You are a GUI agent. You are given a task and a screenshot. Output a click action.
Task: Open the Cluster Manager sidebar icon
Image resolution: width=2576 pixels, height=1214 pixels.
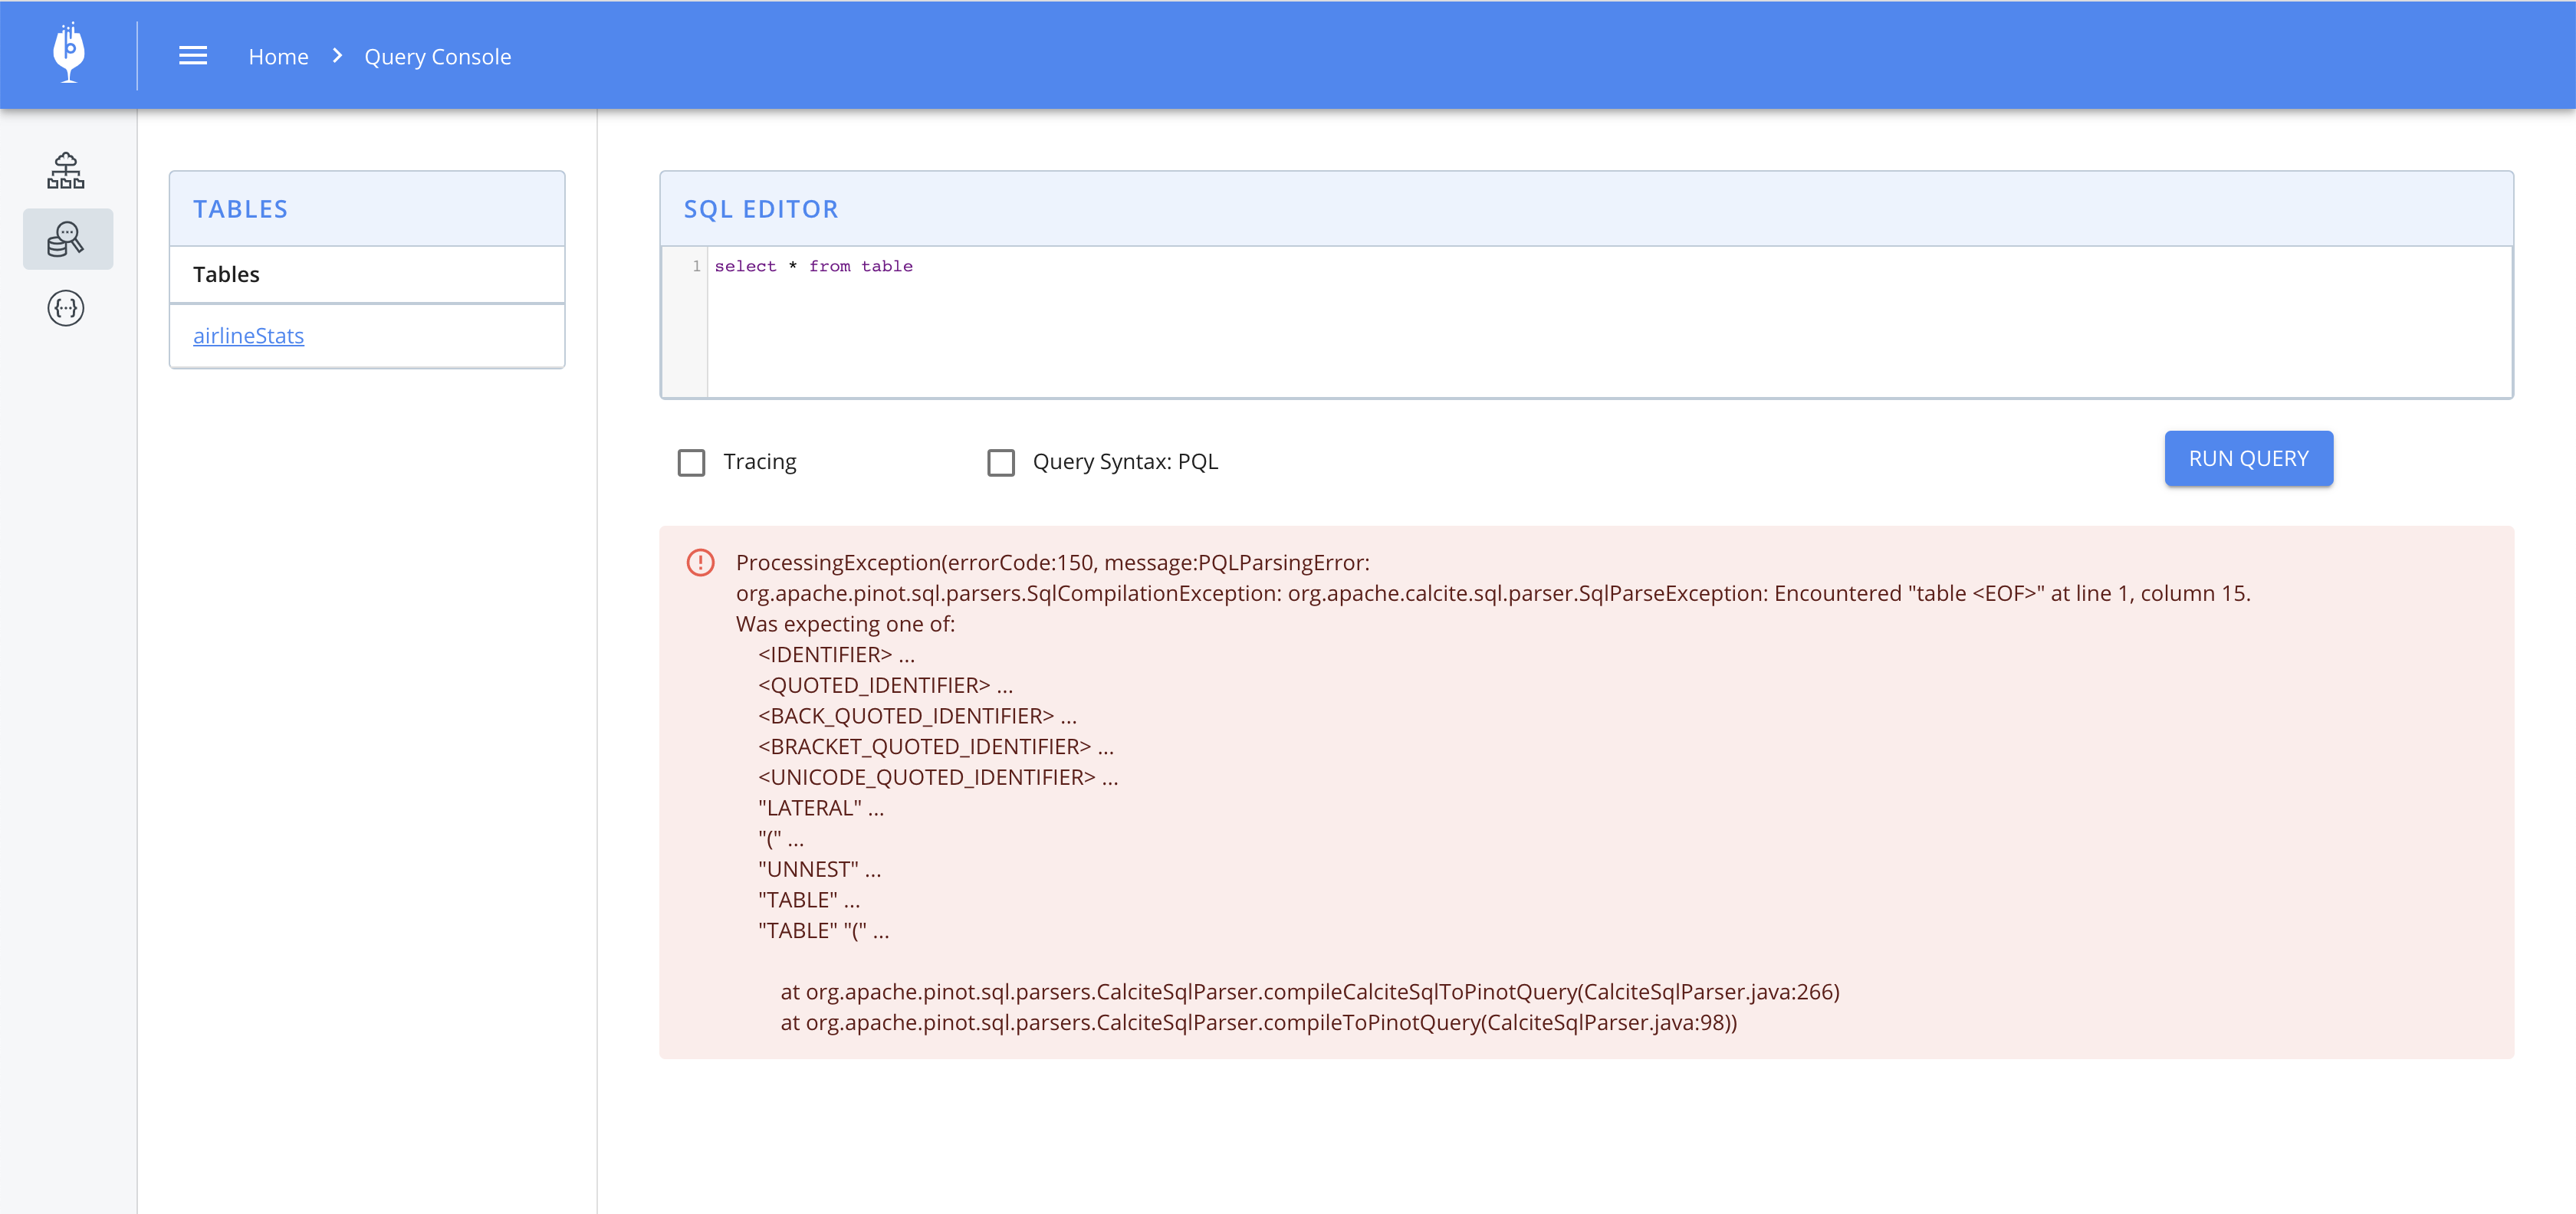(66, 170)
